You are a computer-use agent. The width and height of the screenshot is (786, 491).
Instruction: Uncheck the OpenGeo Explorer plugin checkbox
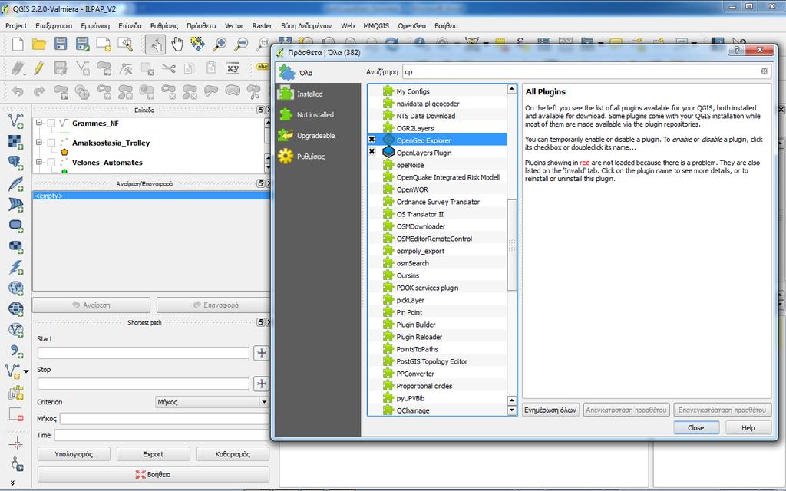[372, 140]
